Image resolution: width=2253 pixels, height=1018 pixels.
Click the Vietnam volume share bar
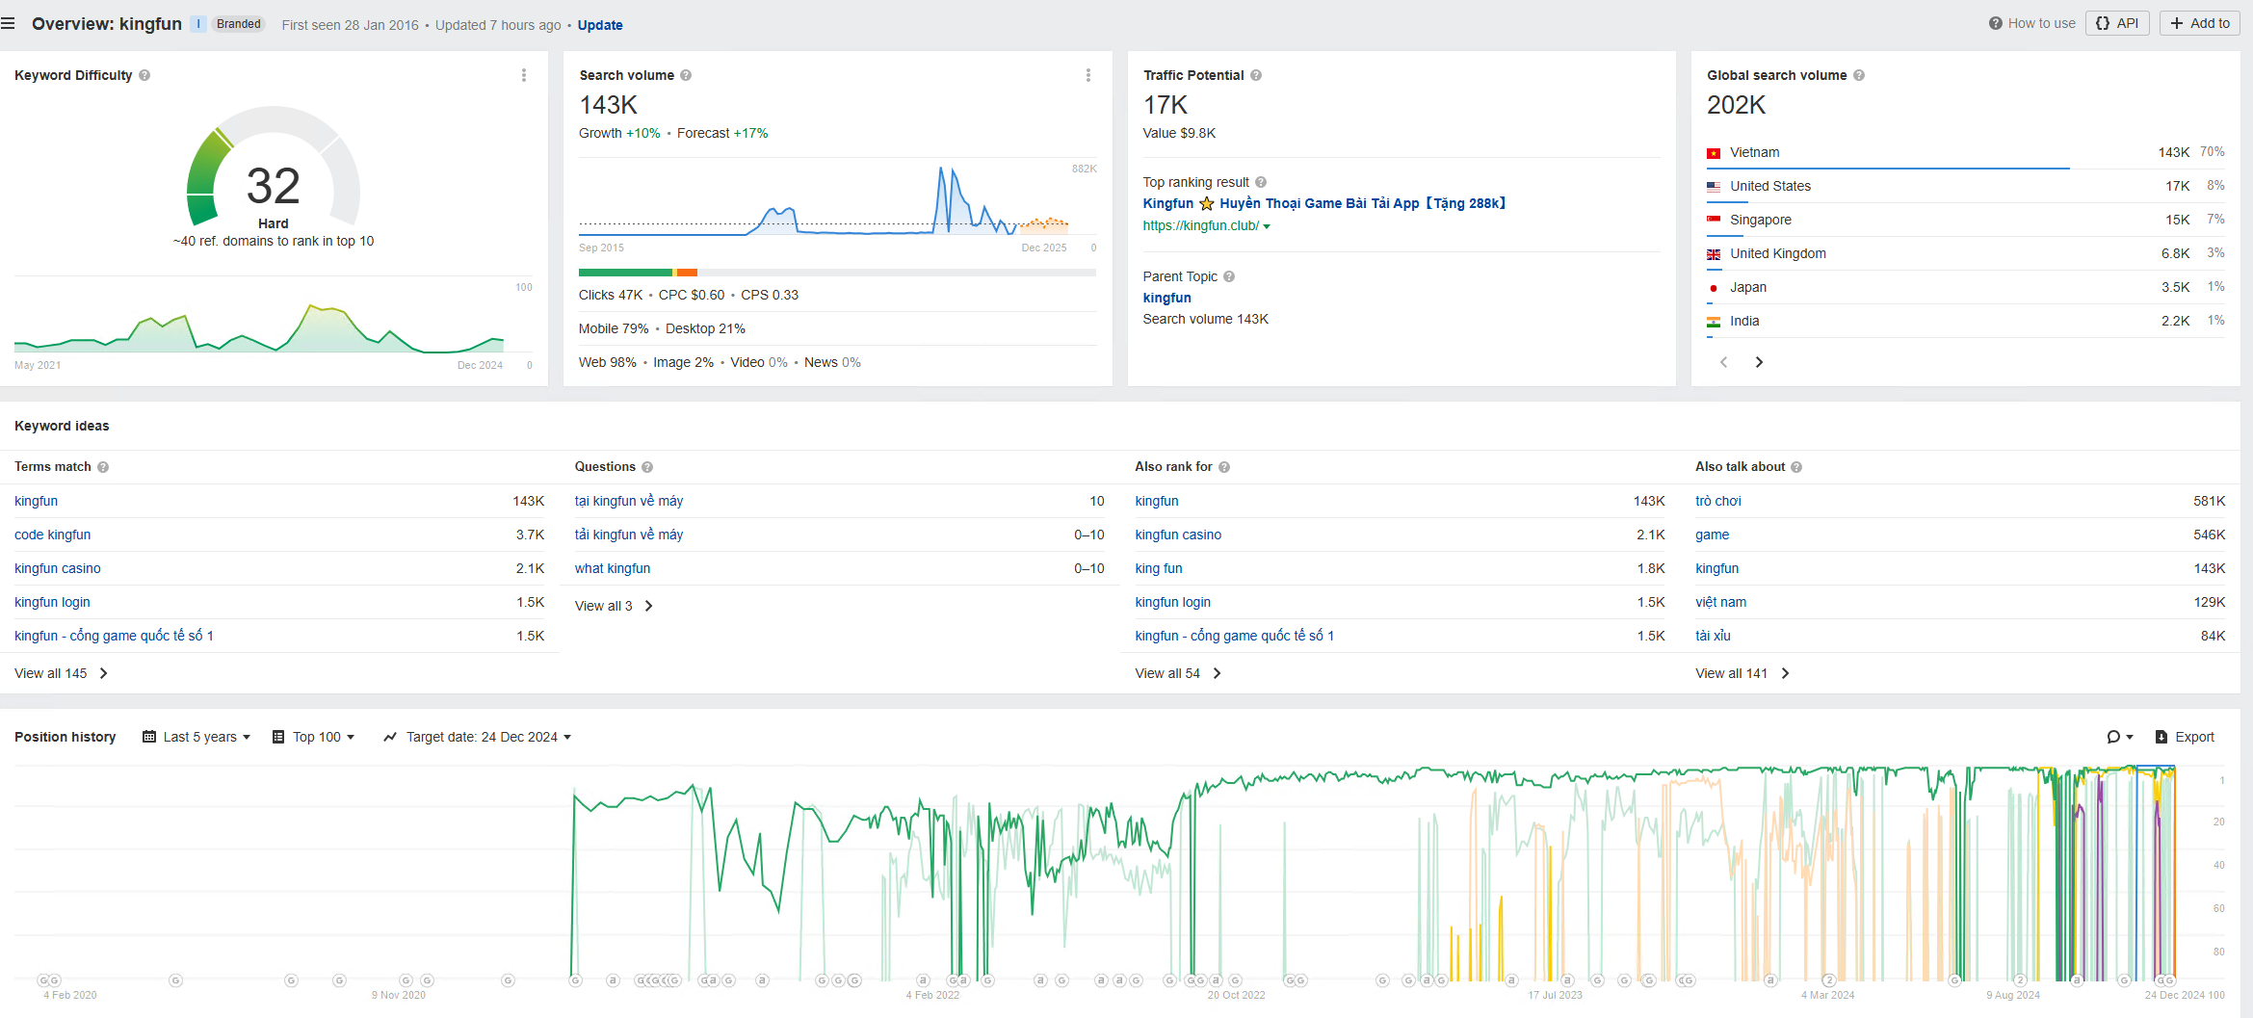[1888, 169]
